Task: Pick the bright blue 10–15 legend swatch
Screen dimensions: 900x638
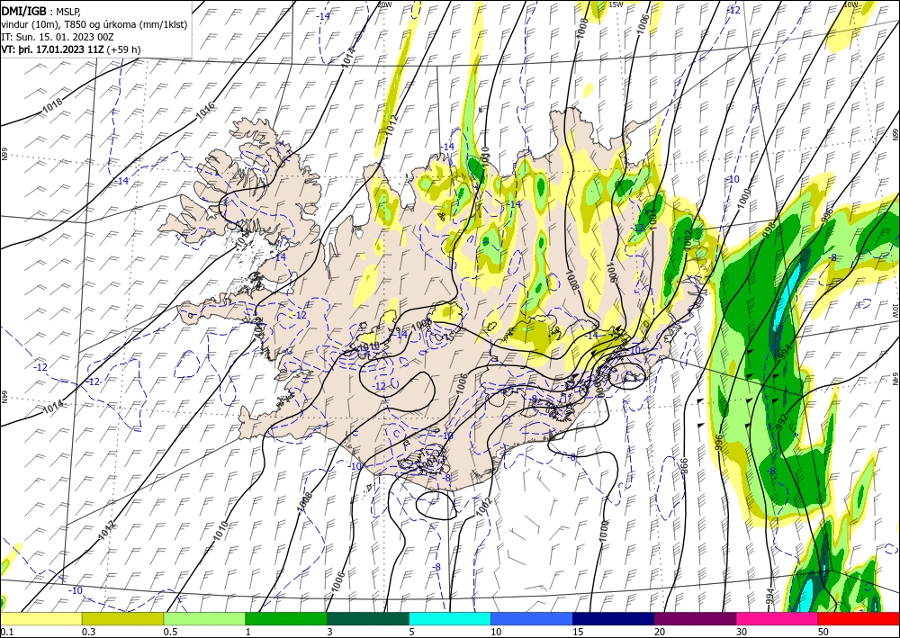Action: click(532, 619)
